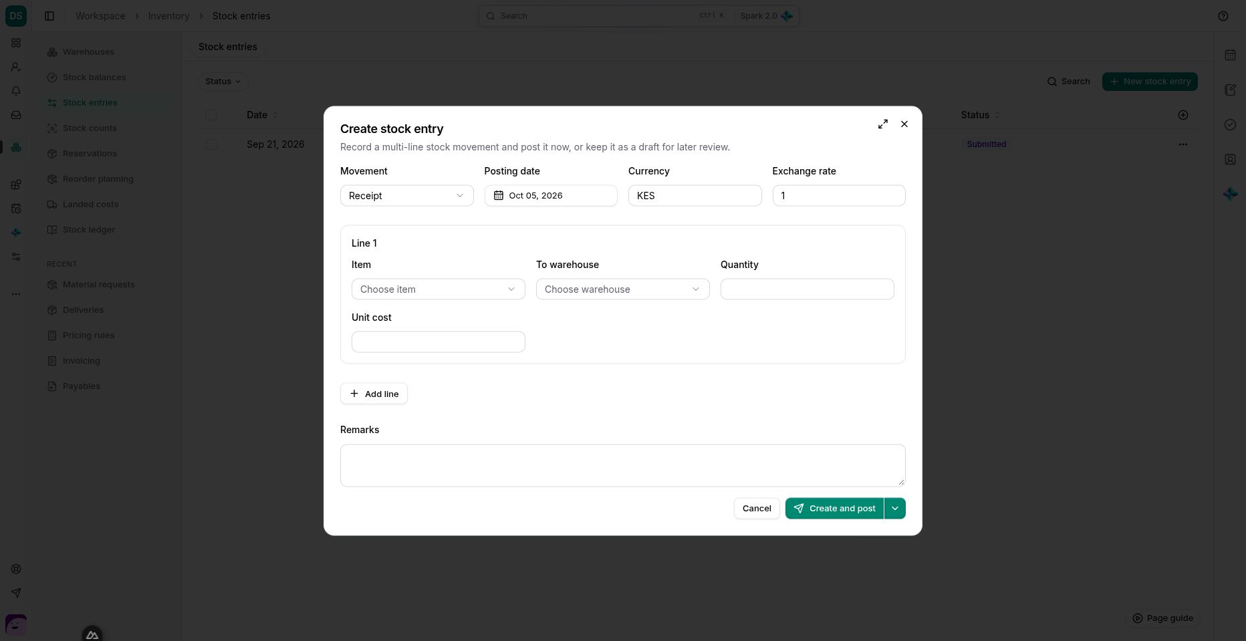Open the Choose warehouse dropdown

pos(622,289)
